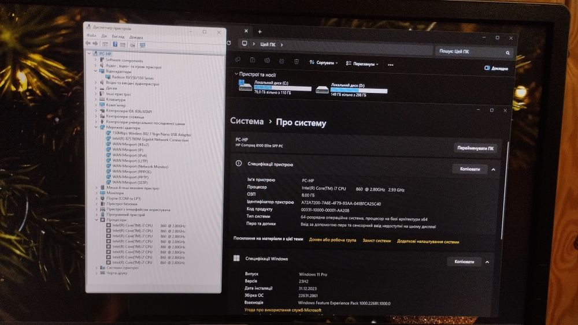Open Додаткові налаштування системи link
The height and width of the screenshot is (325, 578).
428,242
